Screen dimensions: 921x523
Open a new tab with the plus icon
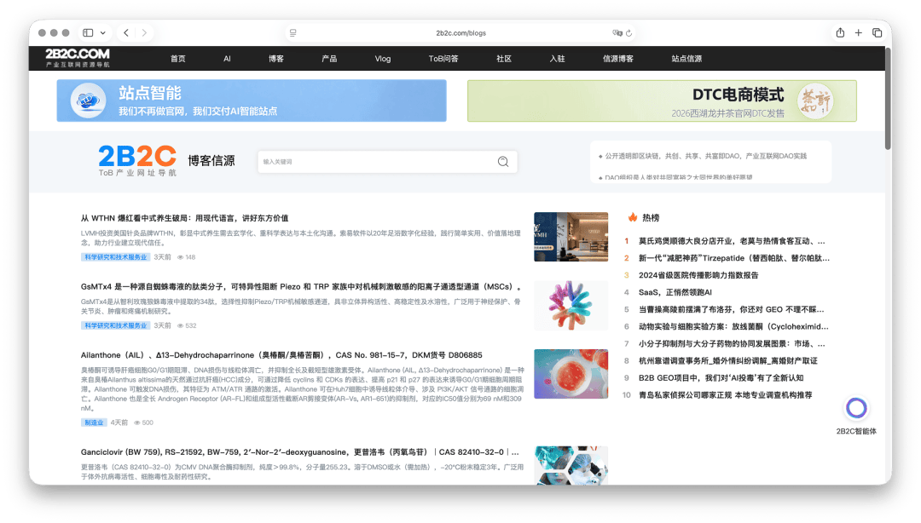point(858,33)
